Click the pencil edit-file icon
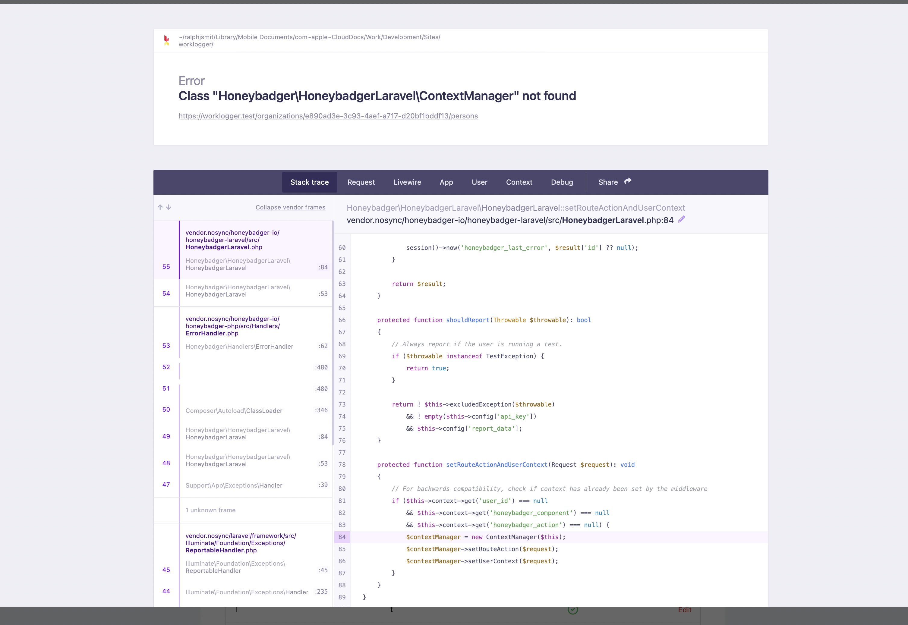 pyautogui.click(x=682, y=219)
